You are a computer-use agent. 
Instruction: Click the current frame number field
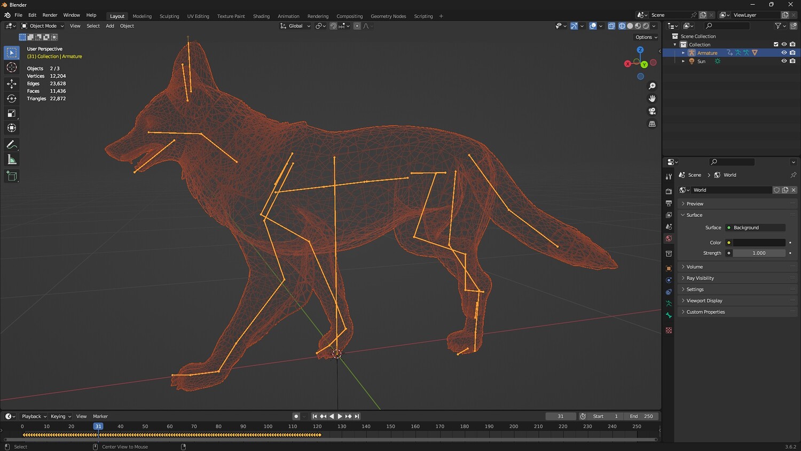560,416
